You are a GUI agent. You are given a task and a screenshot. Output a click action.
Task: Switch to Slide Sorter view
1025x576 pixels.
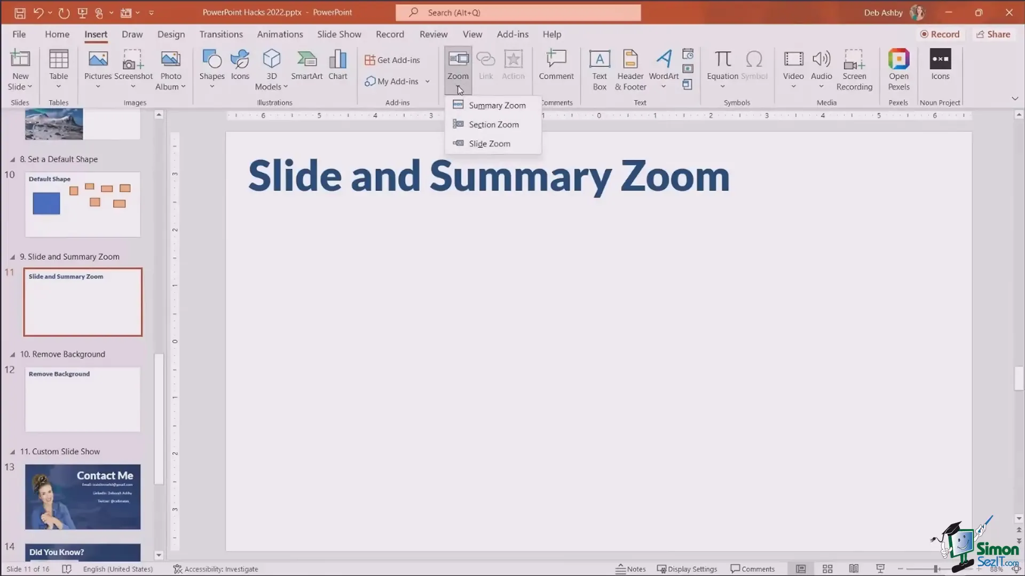click(827, 569)
